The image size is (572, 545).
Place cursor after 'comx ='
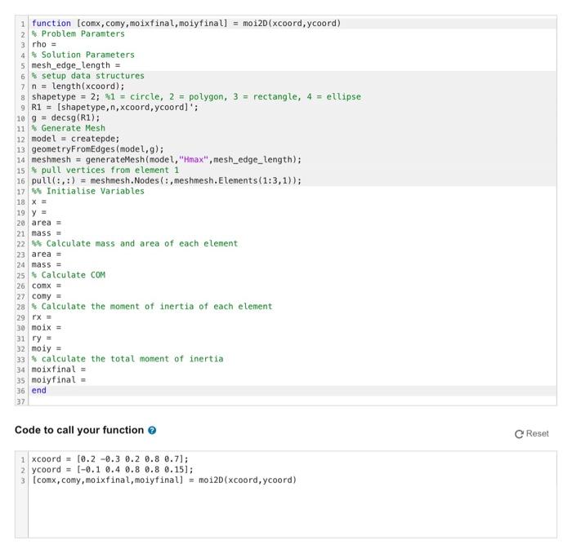click(x=63, y=286)
